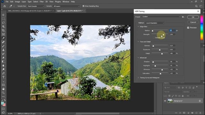This screenshot has width=205, height=115.
Task: Collapse the Advanced section
Action: (138, 57)
